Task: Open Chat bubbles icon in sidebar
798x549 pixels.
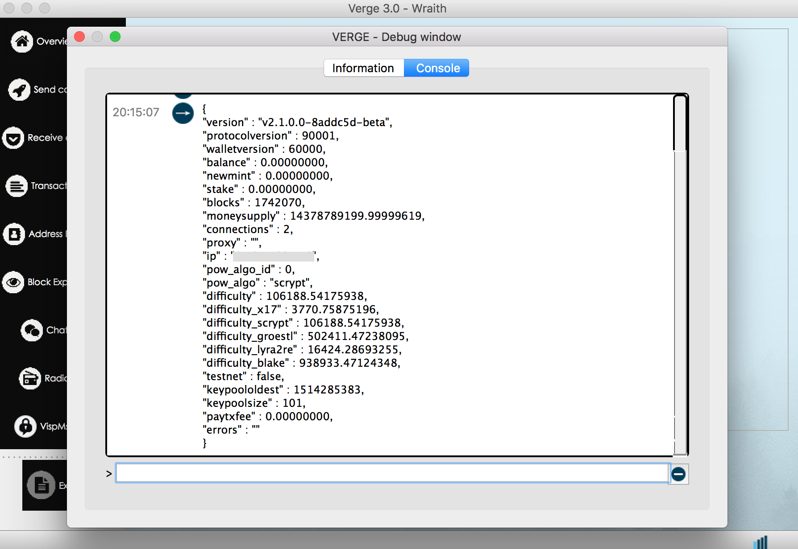Action: (32, 330)
